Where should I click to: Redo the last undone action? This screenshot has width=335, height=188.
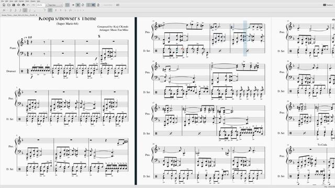(33, 5)
